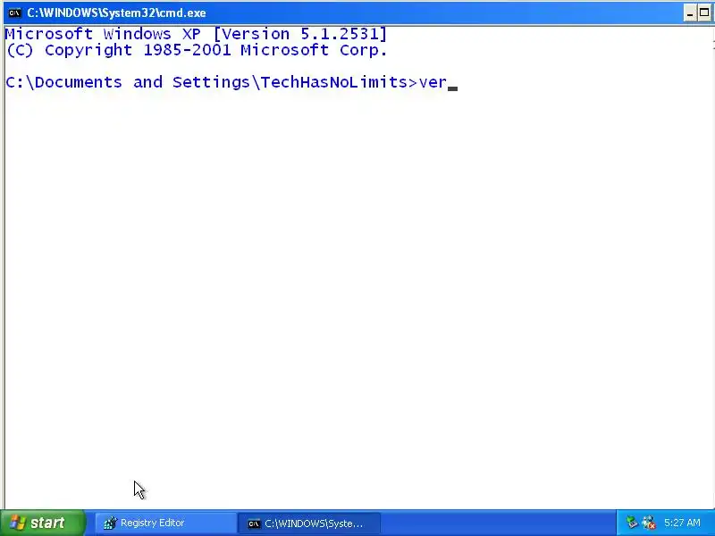Viewport: 715px width, 536px height.
Task: Switch to Registry Editor in taskbar
Action: coord(165,523)
